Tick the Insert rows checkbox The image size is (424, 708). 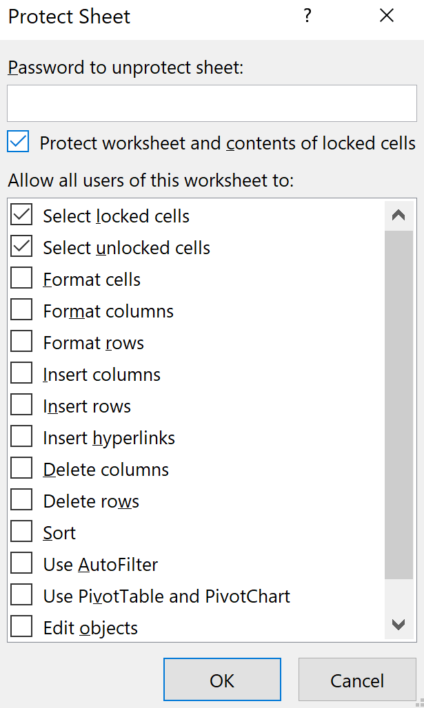(22, 406)
